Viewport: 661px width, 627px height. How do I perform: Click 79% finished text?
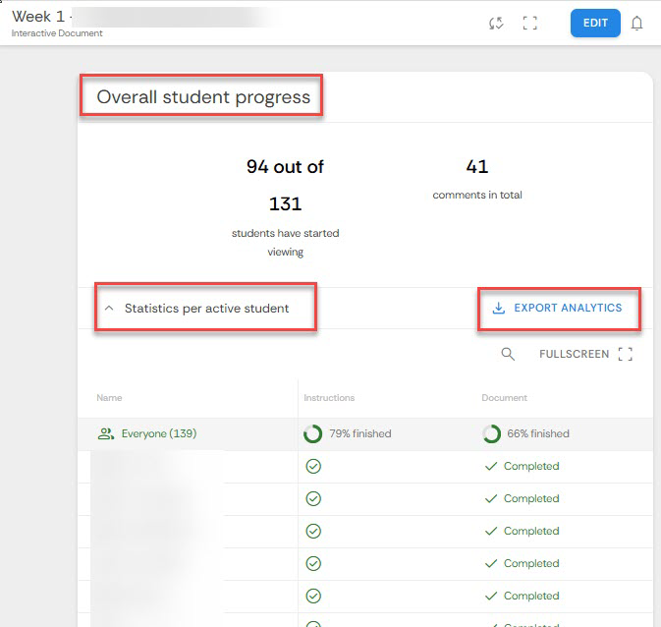[x=360, y=433]
